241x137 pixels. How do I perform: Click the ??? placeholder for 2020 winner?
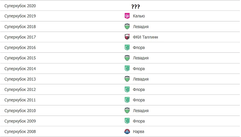click(135, 6)
